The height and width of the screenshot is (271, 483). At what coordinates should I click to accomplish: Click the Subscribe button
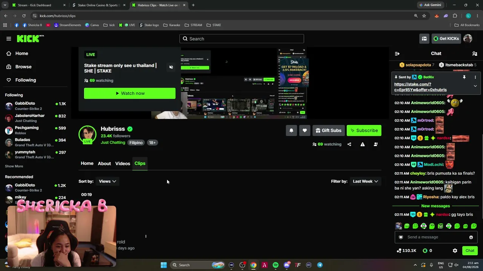pos(364,131)
